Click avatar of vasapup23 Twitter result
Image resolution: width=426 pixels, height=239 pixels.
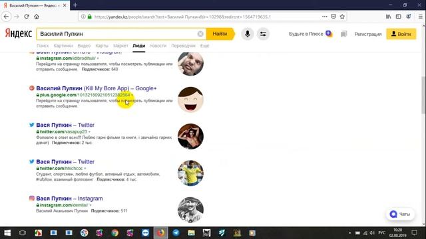tap(190, 136)
